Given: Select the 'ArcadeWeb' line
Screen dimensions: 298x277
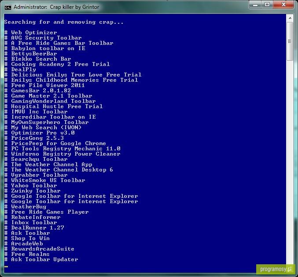Looking at the screenshot, I should click(x=24, y=244).
